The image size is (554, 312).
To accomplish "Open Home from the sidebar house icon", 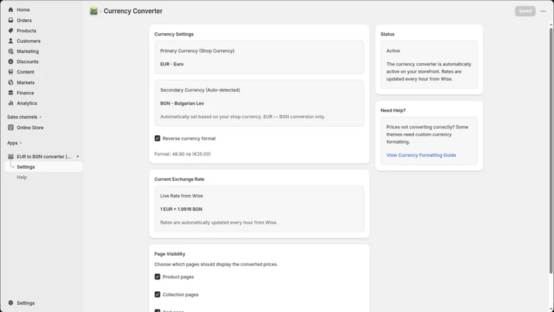I will [x=10, y=10].
